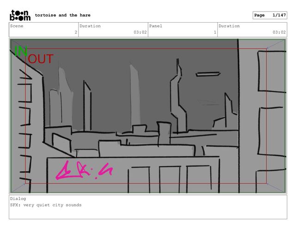Click the Page 1/147 indicator box

[x=270, y=15]
